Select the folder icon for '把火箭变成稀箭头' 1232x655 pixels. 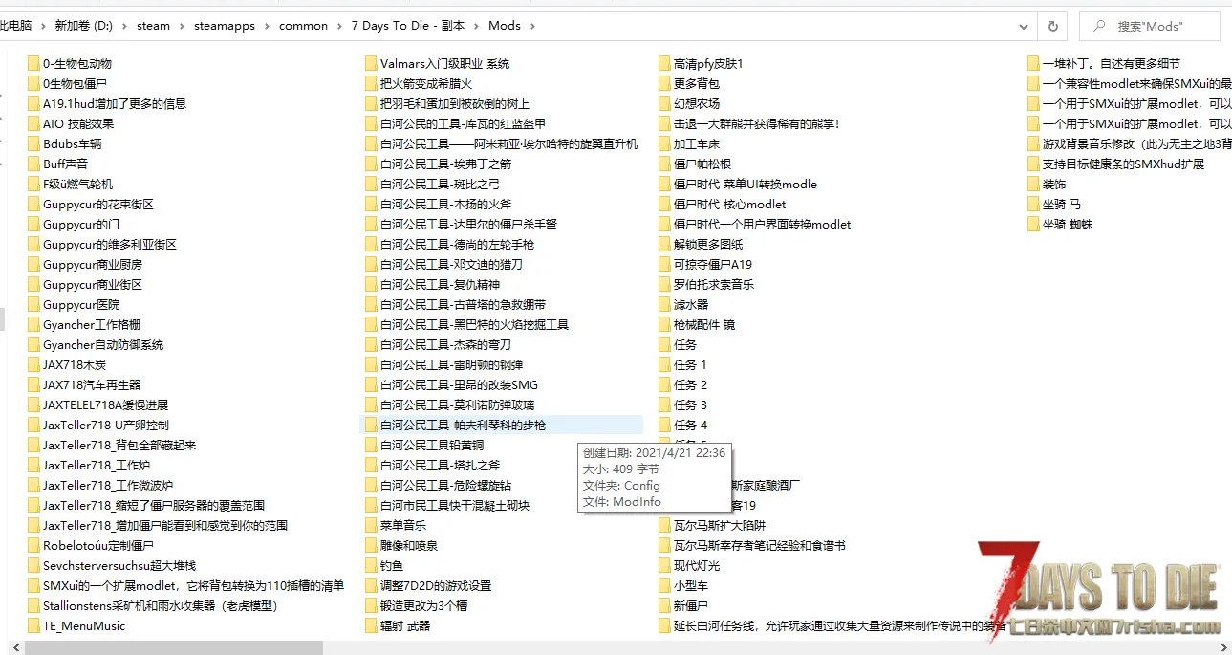372,84
